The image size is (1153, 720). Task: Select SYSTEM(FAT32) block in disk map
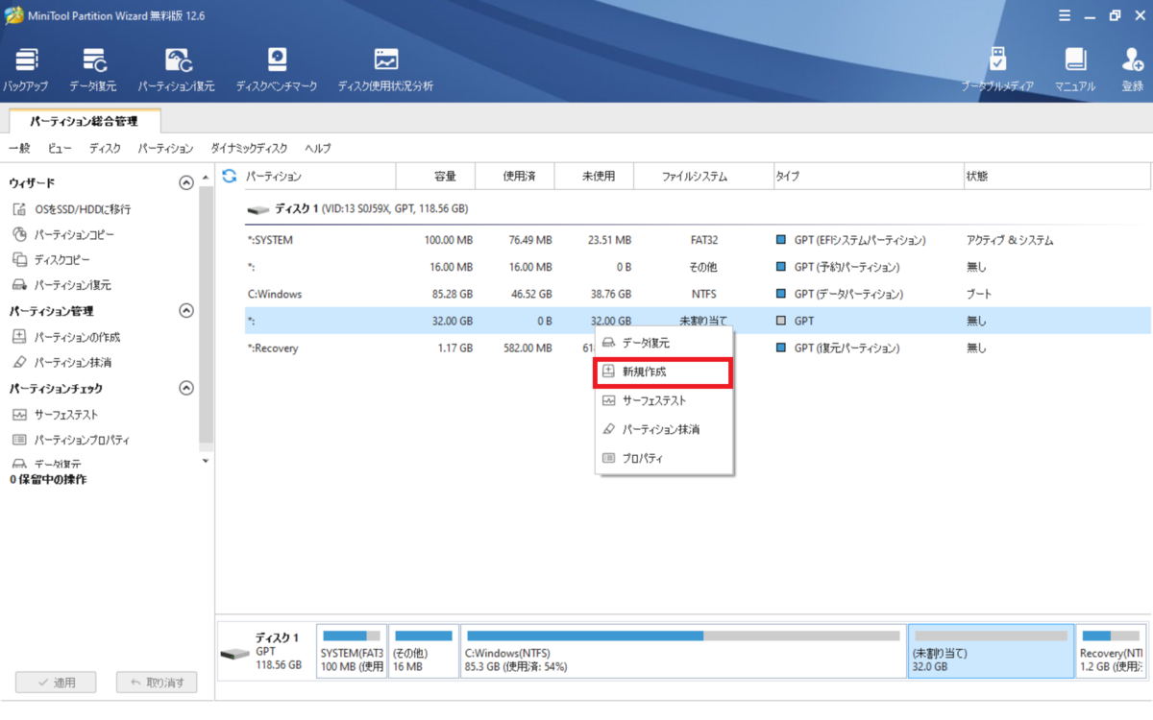tap(352, 651)
